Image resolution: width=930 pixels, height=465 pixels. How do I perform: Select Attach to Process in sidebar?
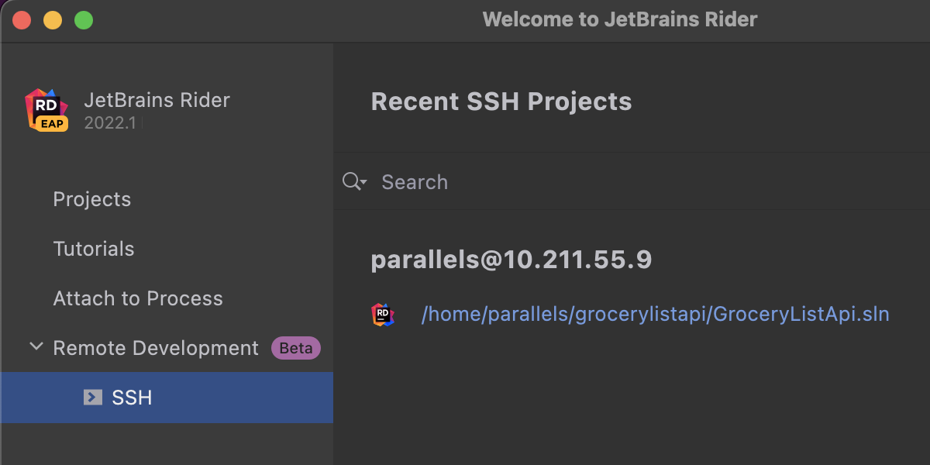pyautogui.click(x=137, y=298)
